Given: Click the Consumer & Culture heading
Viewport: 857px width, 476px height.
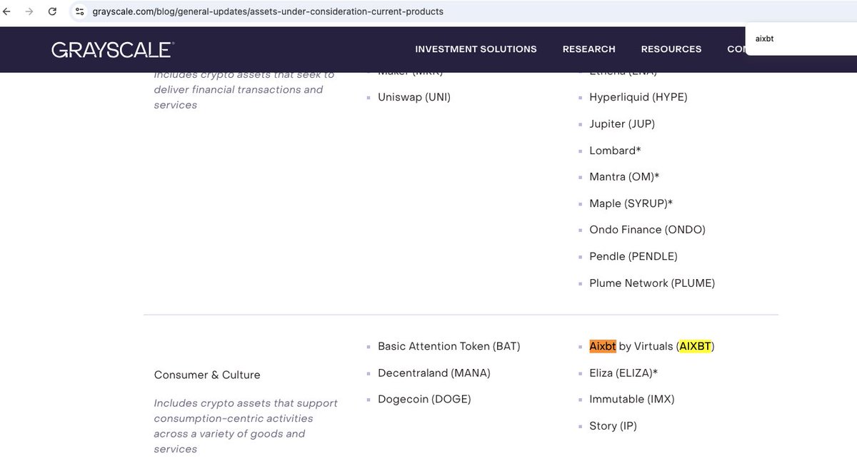Looking at the screenshot, I should click(207, 375).
